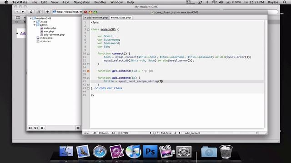Launch Mail from the Dock

[x=83, y=151]
